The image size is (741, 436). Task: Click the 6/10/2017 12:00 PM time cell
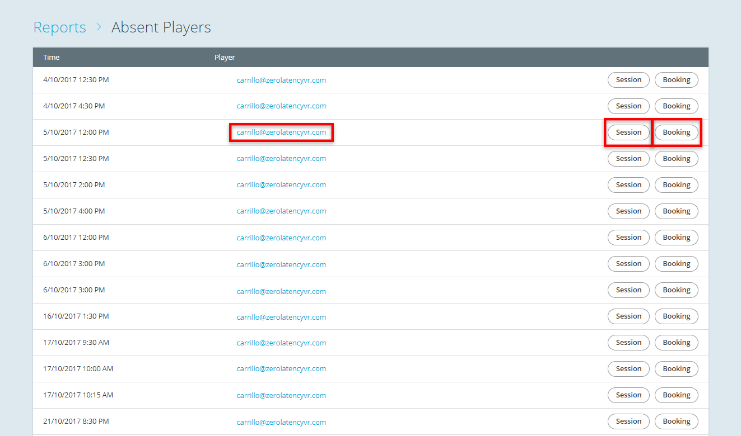pos(76,238)
